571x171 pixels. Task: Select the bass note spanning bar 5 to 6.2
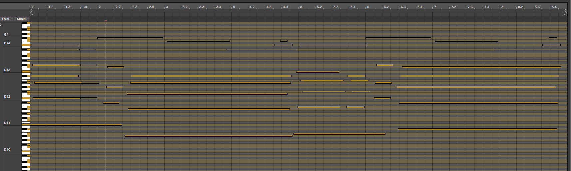339,134
